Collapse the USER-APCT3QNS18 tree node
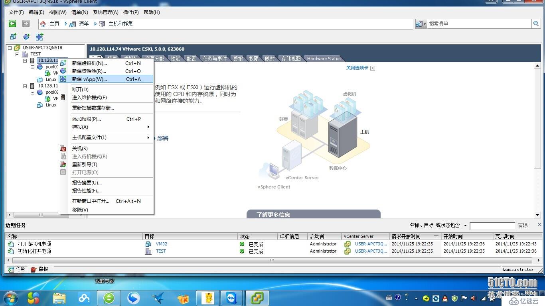 10,48
